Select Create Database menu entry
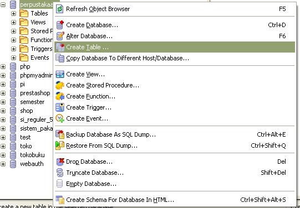This screenshot has height=208, width=300. click(175, 25)
